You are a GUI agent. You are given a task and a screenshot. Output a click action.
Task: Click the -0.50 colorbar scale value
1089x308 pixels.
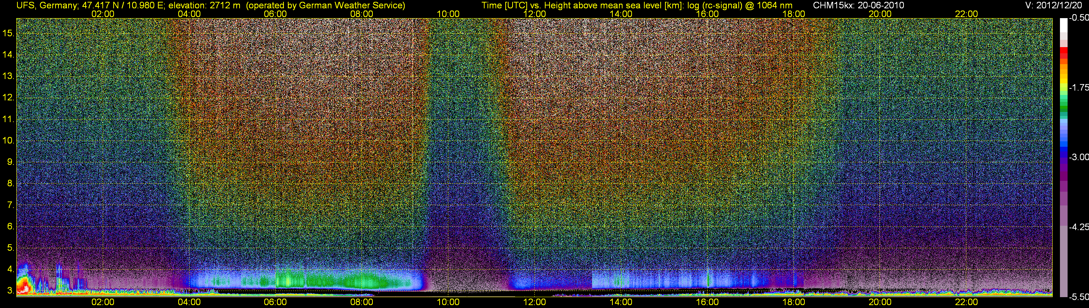pyautogui.click(x=1079, y=18)
